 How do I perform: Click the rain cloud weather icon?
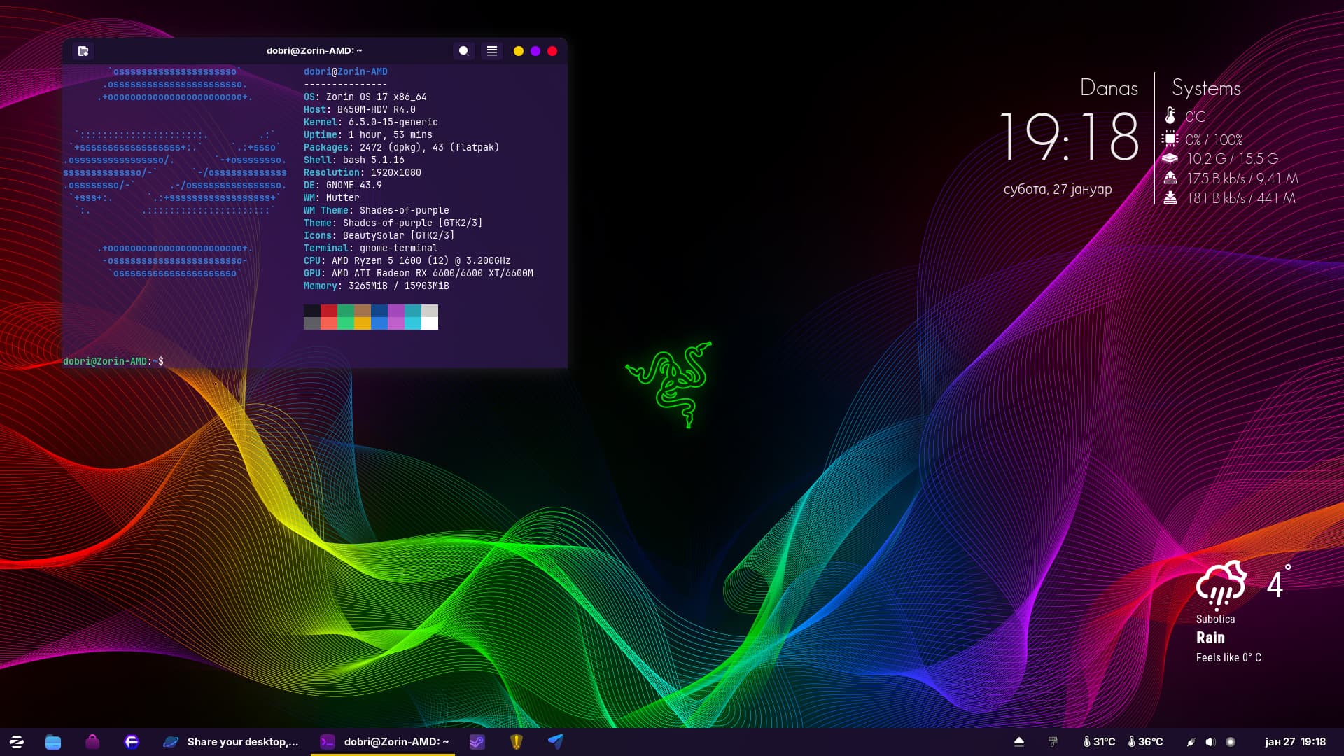click(1221, 584)
